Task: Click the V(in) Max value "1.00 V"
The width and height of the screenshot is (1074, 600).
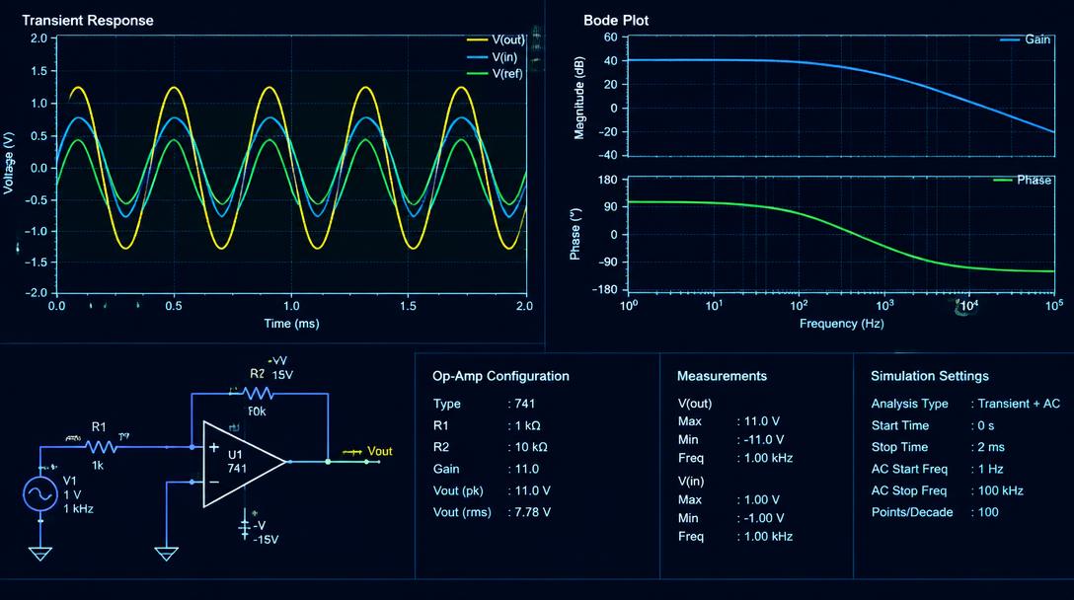Action: pyautogui.click(x=762, y=500)
